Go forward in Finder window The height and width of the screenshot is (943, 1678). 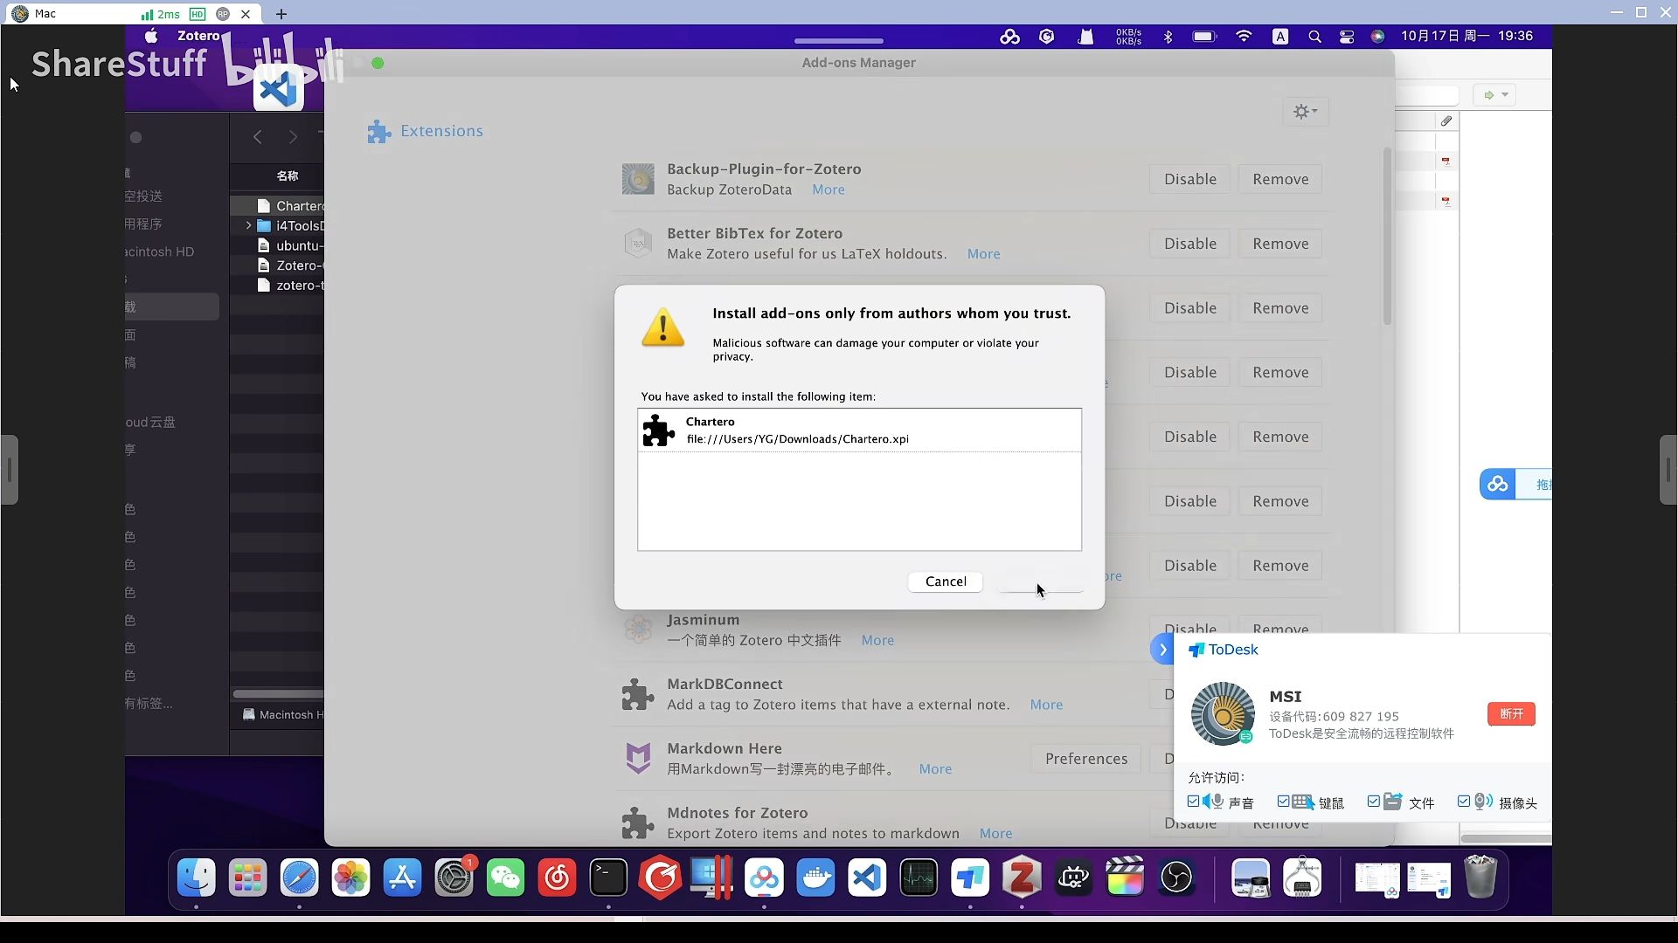(x=293, y=137)
